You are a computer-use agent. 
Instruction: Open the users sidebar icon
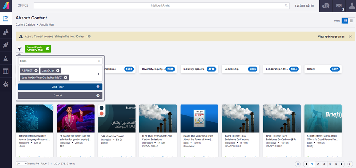(6, 32)
